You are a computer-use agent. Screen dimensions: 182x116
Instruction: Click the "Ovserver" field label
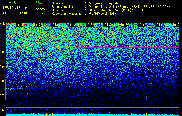59,3
